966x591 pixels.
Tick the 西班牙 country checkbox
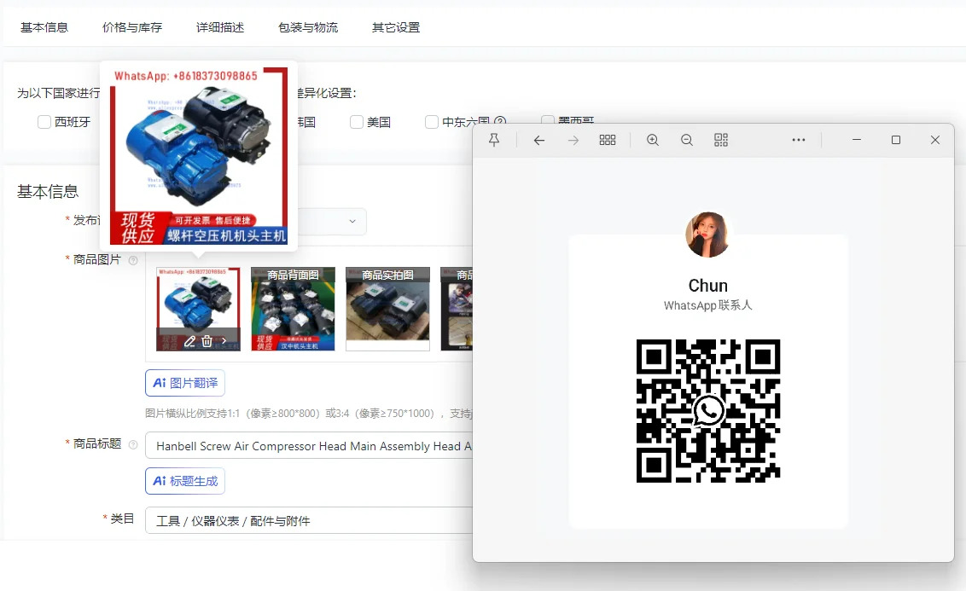[x=44, y=122]
